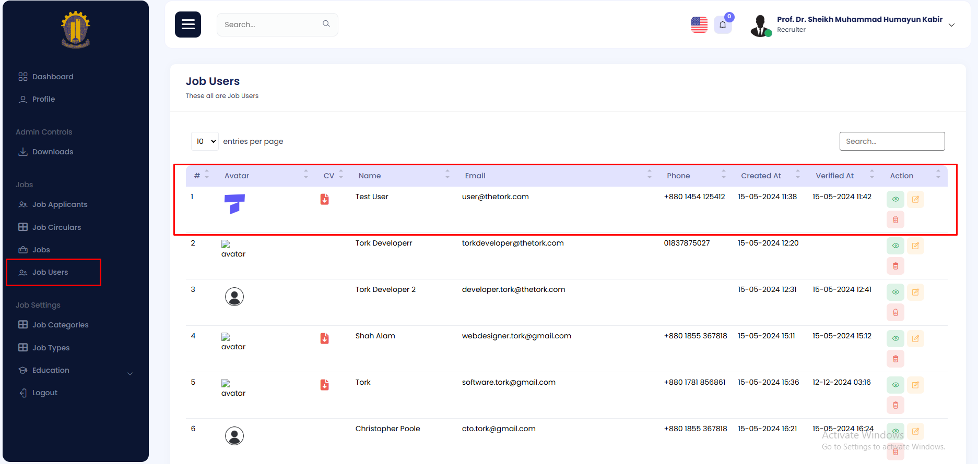Viewport: 978px width, 464px height.
Task: Open entries per page dropdown
Action: (205, 141)
